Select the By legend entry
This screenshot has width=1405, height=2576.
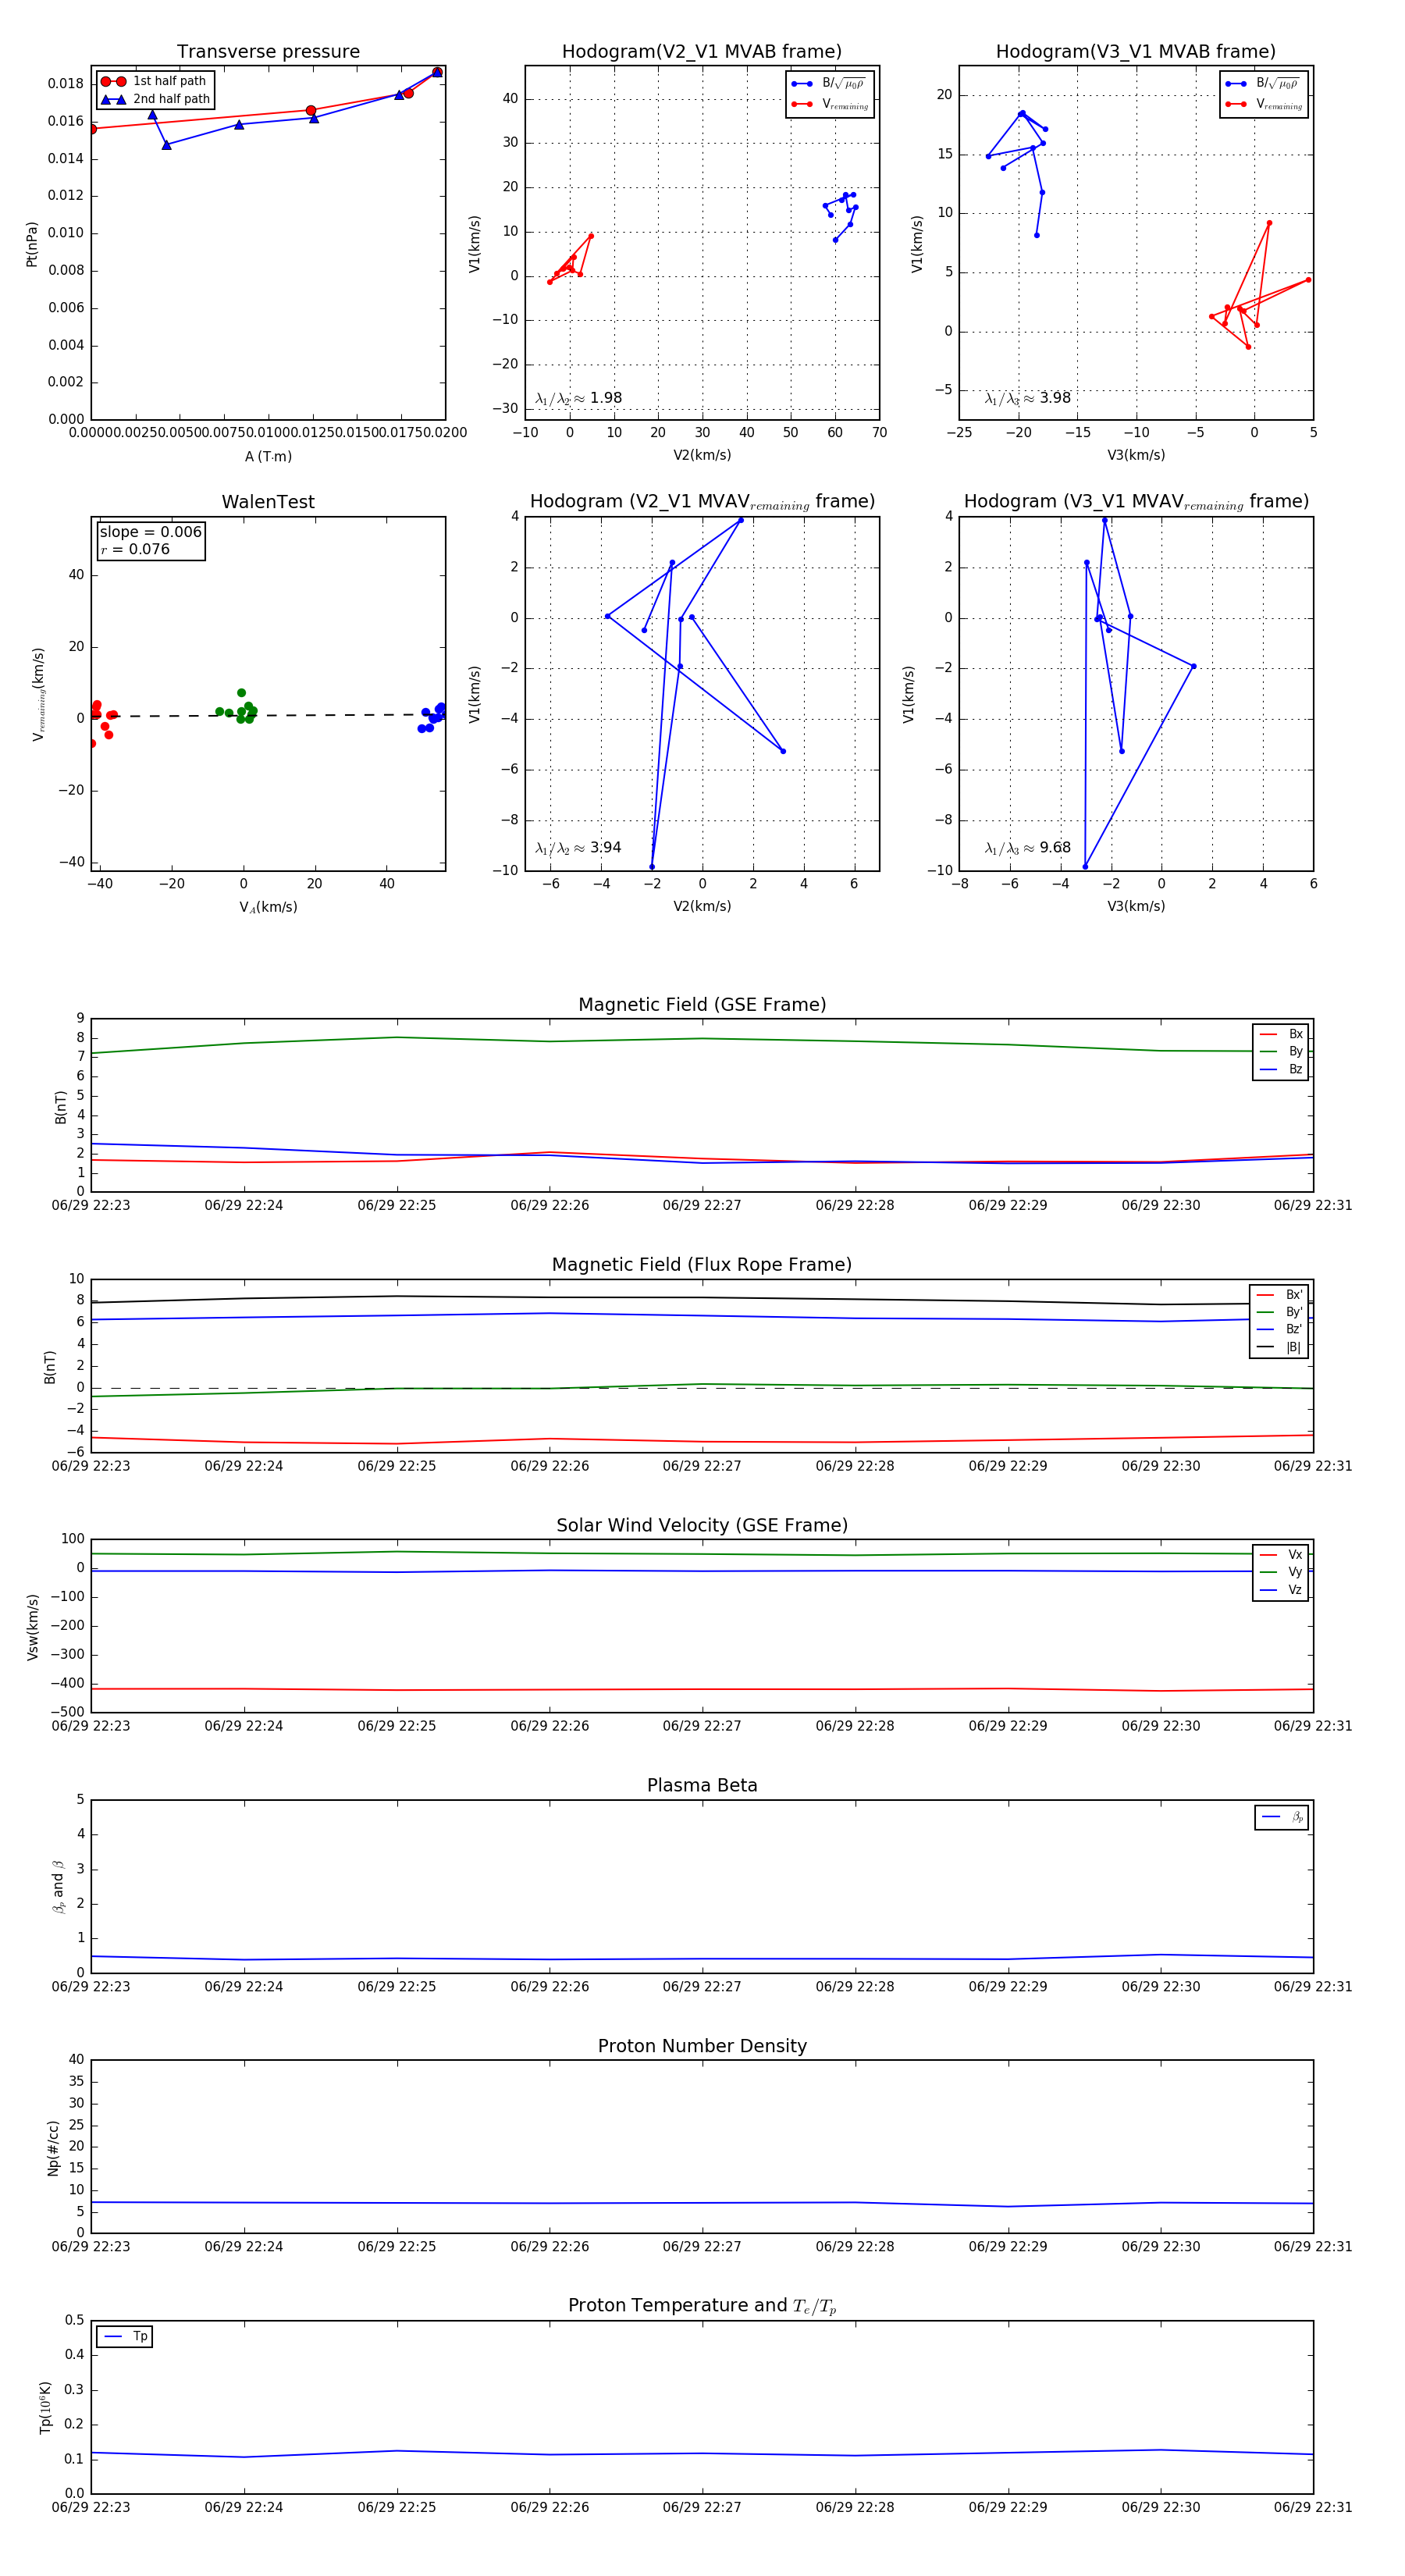tap(1281, 1051)
